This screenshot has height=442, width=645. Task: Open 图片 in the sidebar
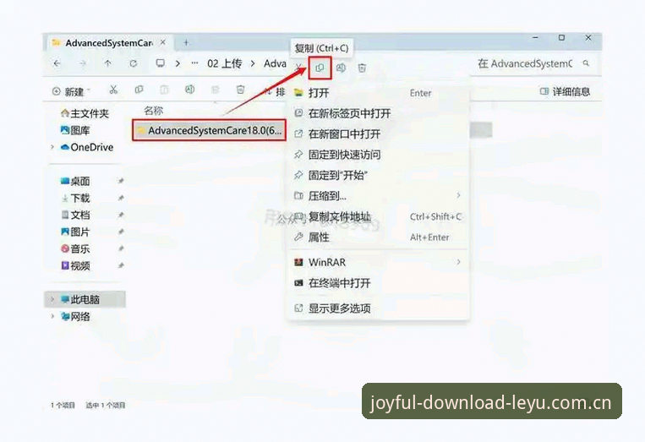[75, 232]
